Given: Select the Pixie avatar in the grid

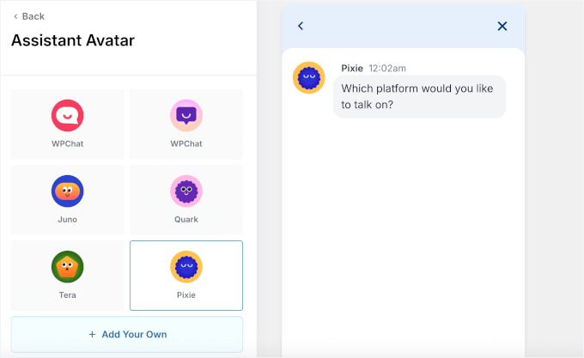Looking at the screenshot, I should (x=186, y=266).
